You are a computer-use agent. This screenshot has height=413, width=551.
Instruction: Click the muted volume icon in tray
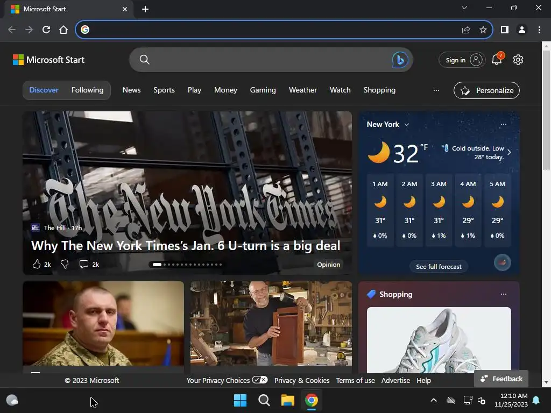pyautogui.click(x=482, y=400)
